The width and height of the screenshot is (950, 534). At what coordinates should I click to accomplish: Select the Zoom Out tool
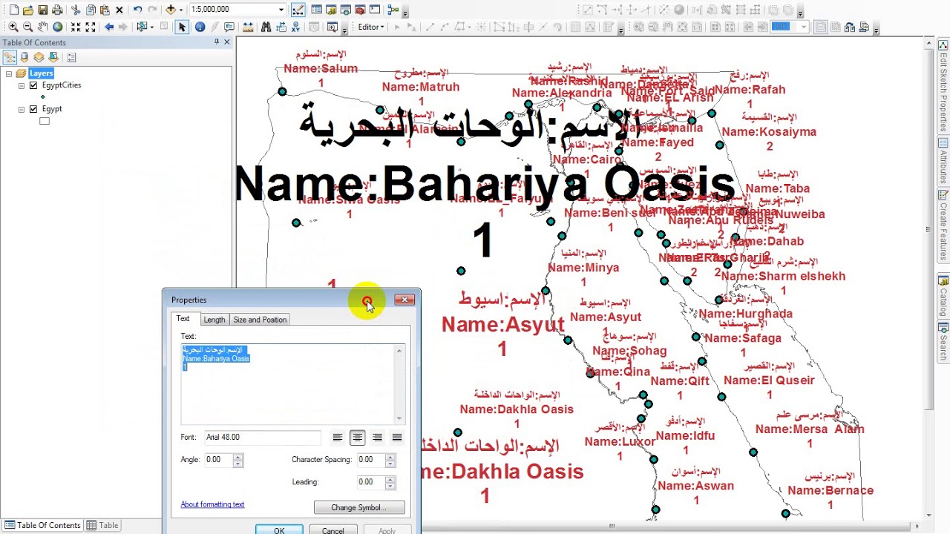pyautogui.click(x=28, y=27)
